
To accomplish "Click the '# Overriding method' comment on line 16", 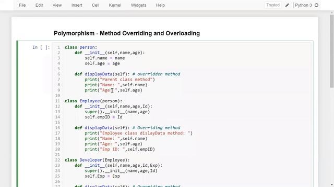I will coord(156,128).
